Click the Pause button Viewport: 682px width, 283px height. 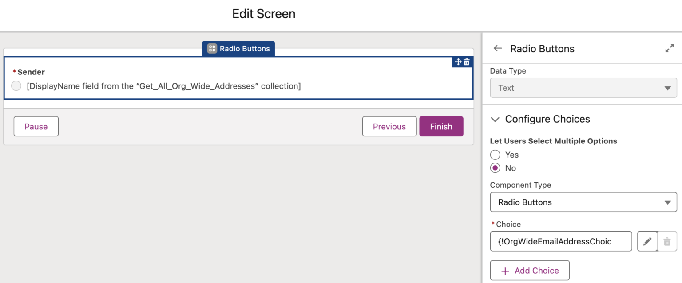click(36, 126)
